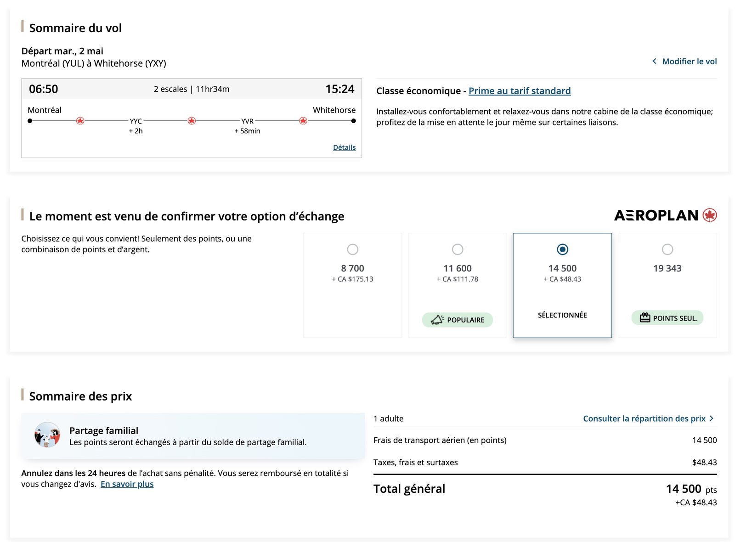Click the 'Taxes, frais et surtaxes' row label
Viewport: 735px width, 542px height.
point(416,463)
